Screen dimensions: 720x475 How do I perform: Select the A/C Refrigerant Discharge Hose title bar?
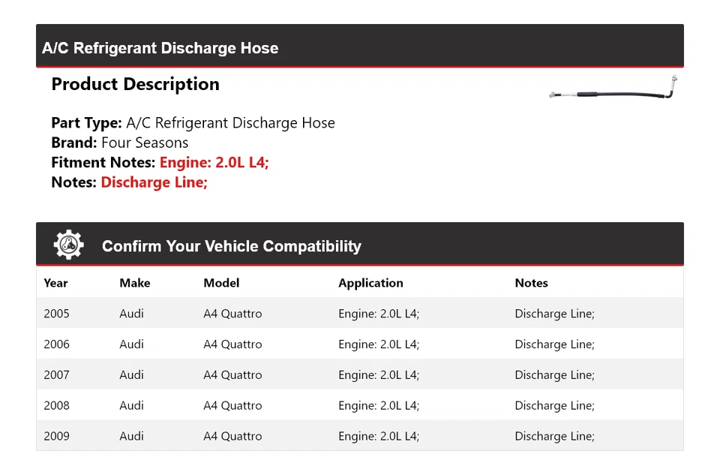coord(160,47)
